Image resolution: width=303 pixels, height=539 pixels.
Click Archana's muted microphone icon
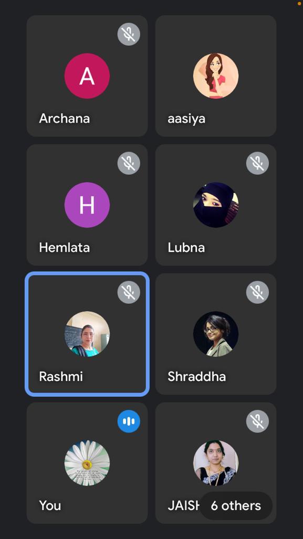[x=129, y=34]
